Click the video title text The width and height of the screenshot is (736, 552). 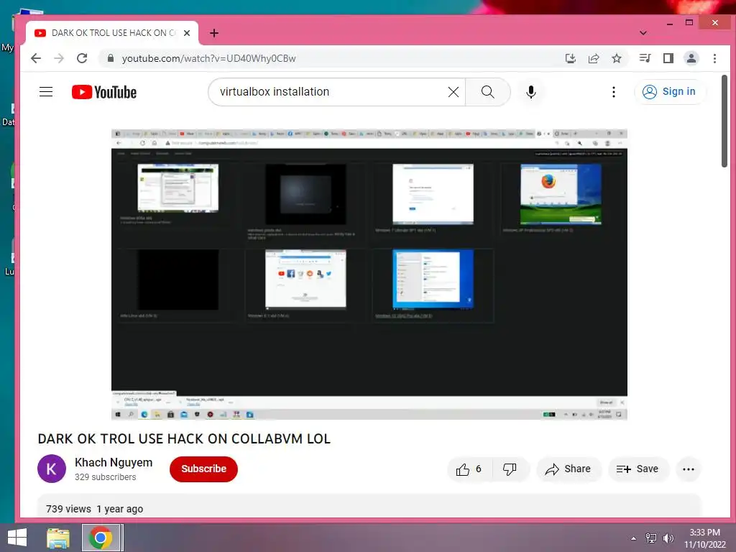tap(184, 439)
